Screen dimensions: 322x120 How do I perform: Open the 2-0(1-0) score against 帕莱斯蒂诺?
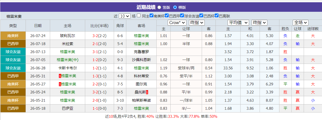click(99, 100)
